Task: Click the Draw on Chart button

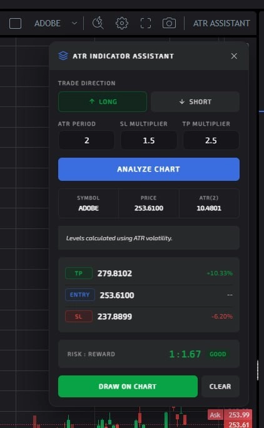Action: point(128,387)
